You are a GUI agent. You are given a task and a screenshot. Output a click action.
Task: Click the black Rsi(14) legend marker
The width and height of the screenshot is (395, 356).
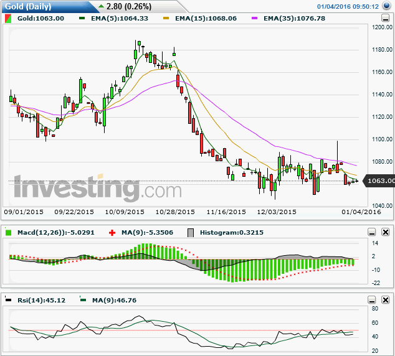tap(8, 299)
